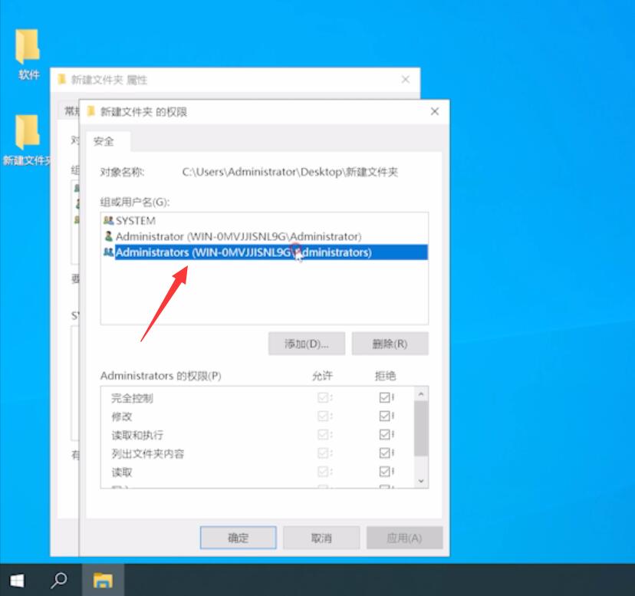Open the Windows Start menu
The width and height of the screenshot is (635, 596).
click(x=17, y=581)
